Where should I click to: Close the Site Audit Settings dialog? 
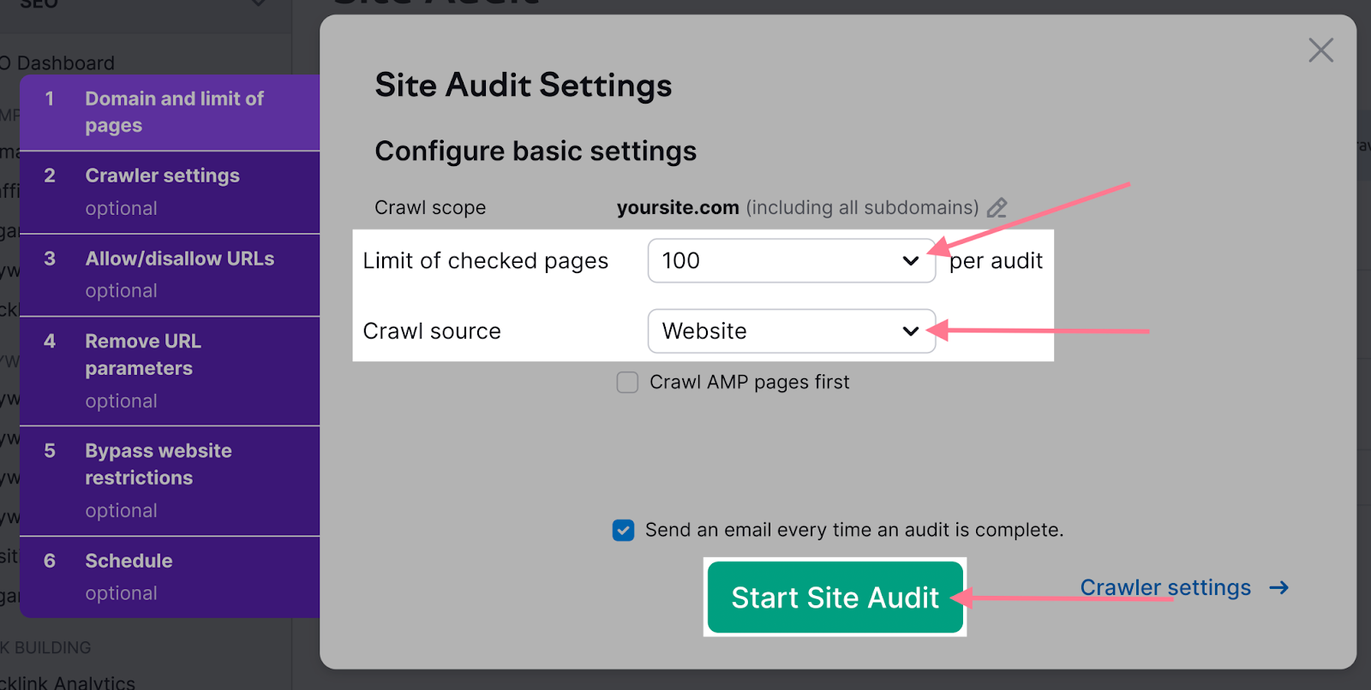click(1320, 51)
